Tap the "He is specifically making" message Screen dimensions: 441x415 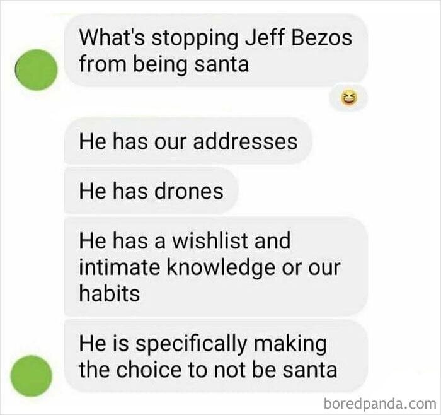pos(216,356)
